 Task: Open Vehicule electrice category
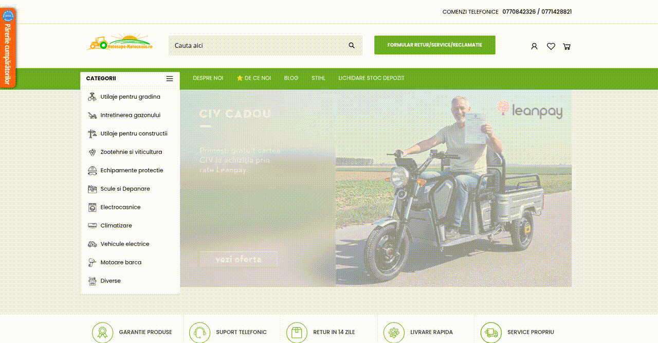125,244
